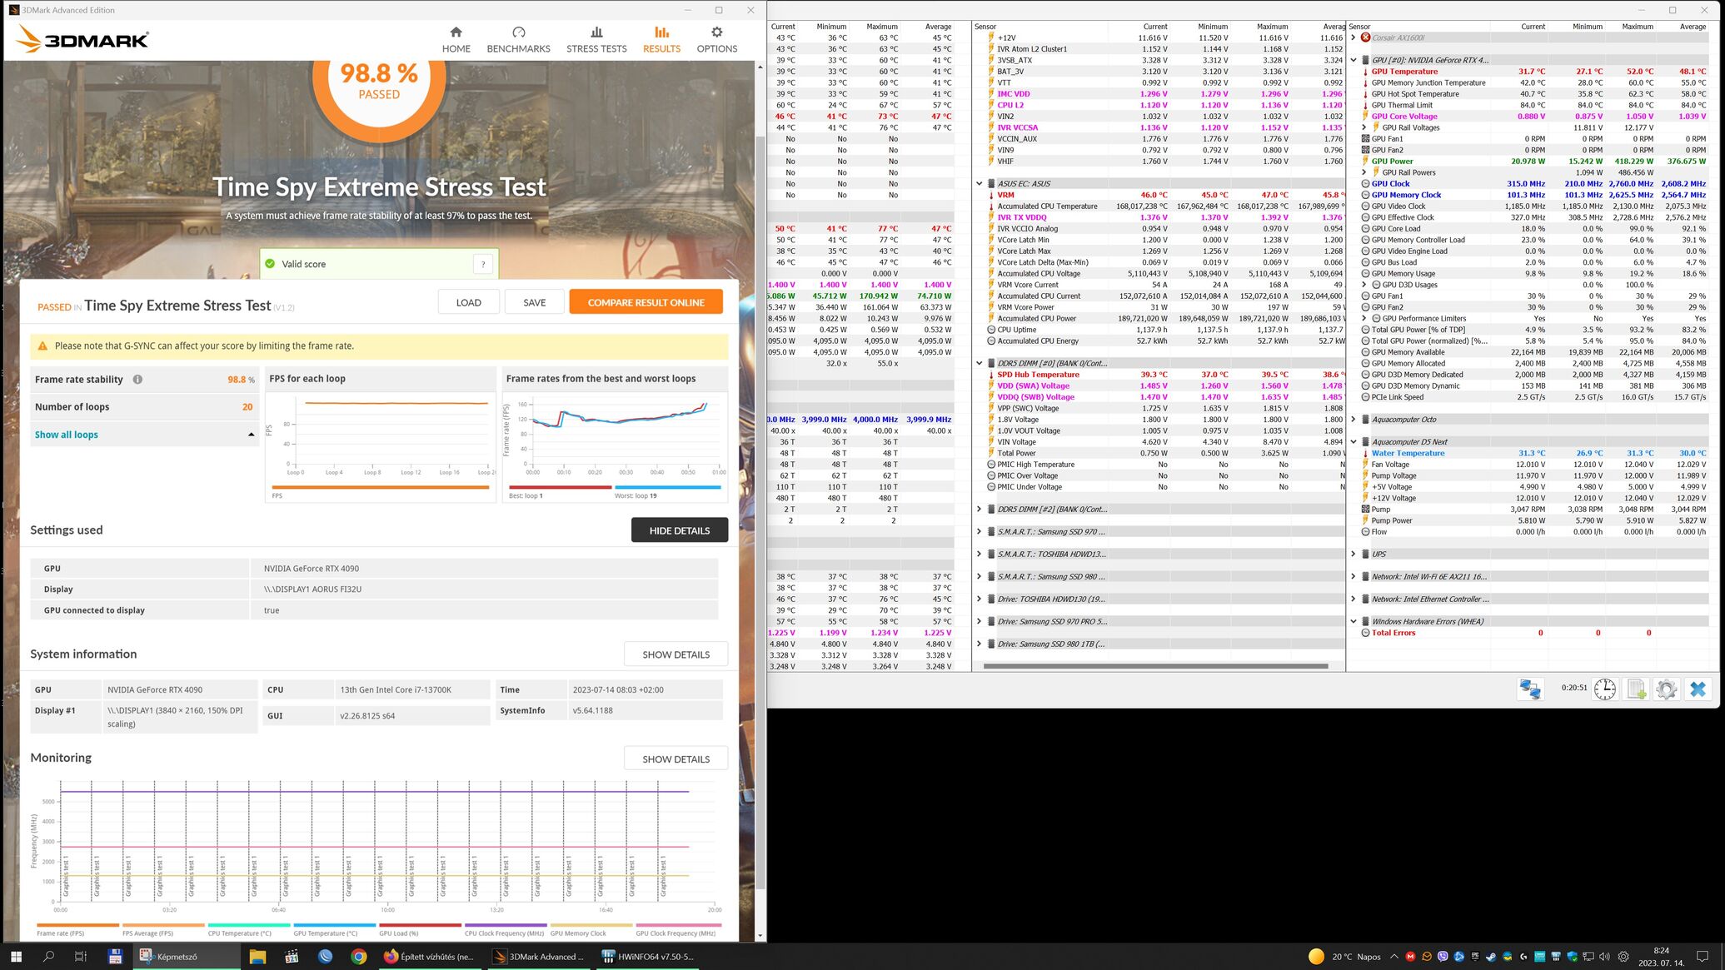Click SHOW DETAILS for System information
The width and height of the screenshot is (1725, 970).
[x=676, y=654]
